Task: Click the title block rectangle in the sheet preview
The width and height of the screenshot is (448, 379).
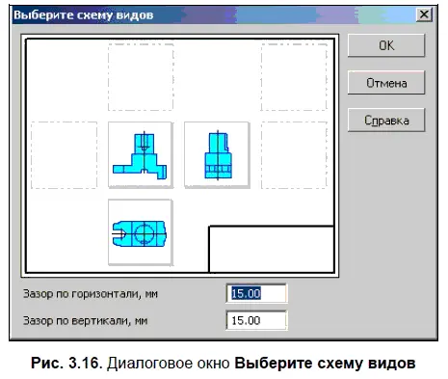Action: point(272,249)
